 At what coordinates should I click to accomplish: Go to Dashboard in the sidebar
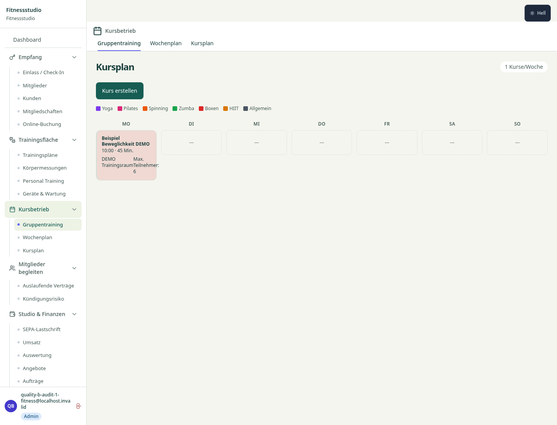[x=43, y=40]
